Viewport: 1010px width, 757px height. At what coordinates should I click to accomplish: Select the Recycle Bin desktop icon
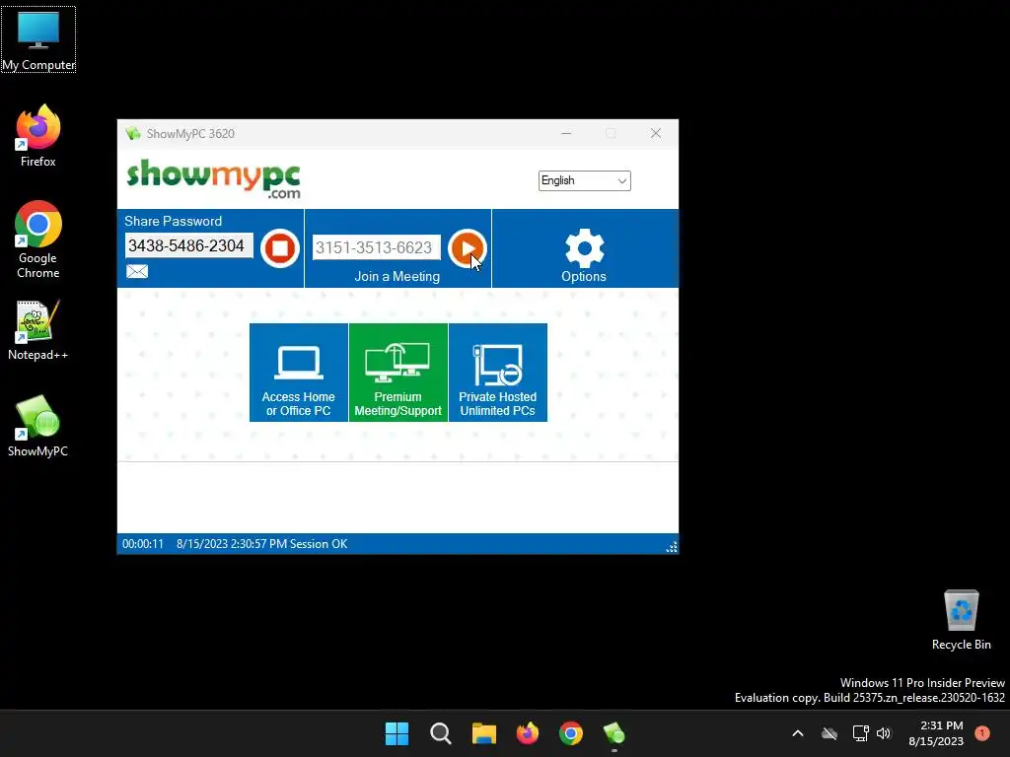click(x=961, y=620)
